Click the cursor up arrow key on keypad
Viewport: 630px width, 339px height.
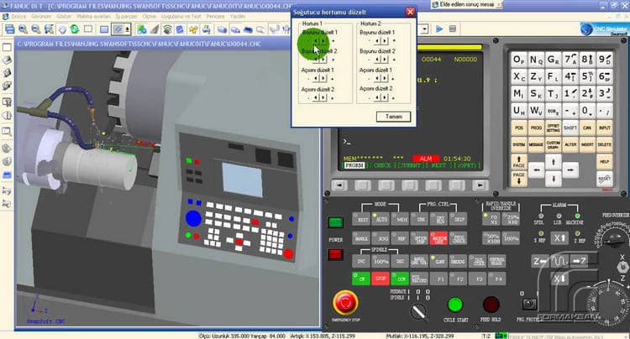[554, 162]
